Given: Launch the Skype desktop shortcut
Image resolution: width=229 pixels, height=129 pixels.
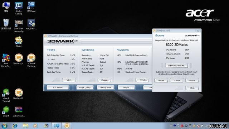Looking at the screenshot, I should tap(19, 42).
